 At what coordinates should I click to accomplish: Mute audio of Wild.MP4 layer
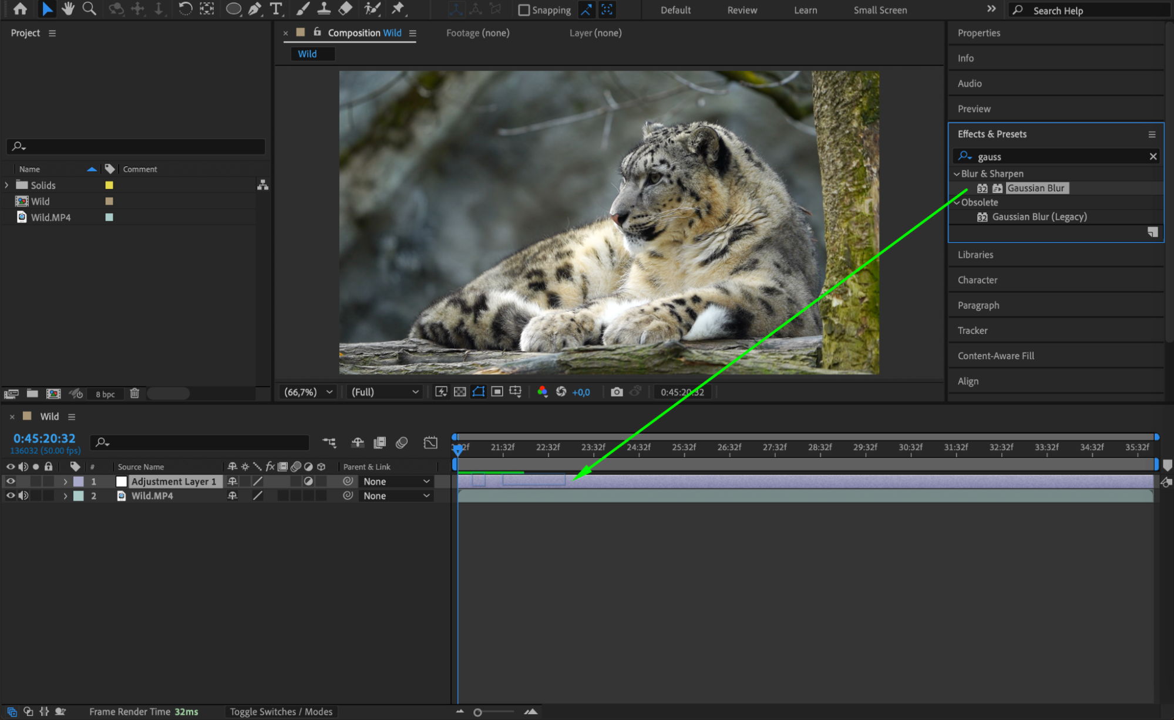click(23, 496)
